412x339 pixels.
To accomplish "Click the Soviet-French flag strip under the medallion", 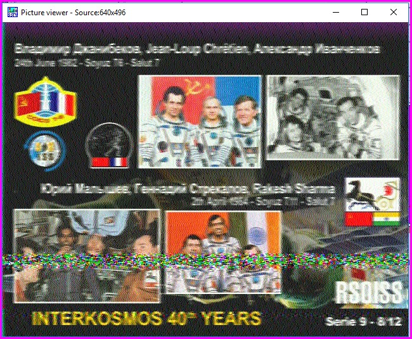I will 109,162.
